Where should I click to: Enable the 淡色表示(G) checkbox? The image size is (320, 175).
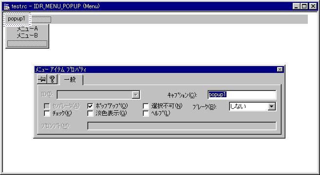pyautogui.click(x=90, y=113)
